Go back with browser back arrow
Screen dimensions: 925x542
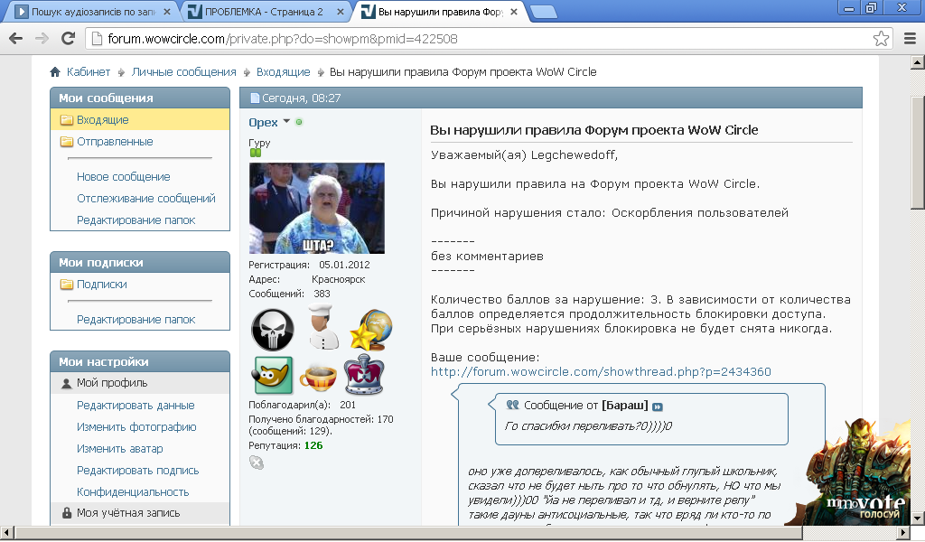pos(16,39)
